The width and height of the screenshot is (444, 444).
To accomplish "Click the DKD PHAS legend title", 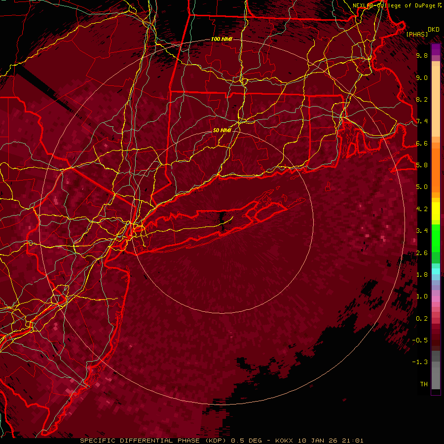I will click(x=422, y=32).
